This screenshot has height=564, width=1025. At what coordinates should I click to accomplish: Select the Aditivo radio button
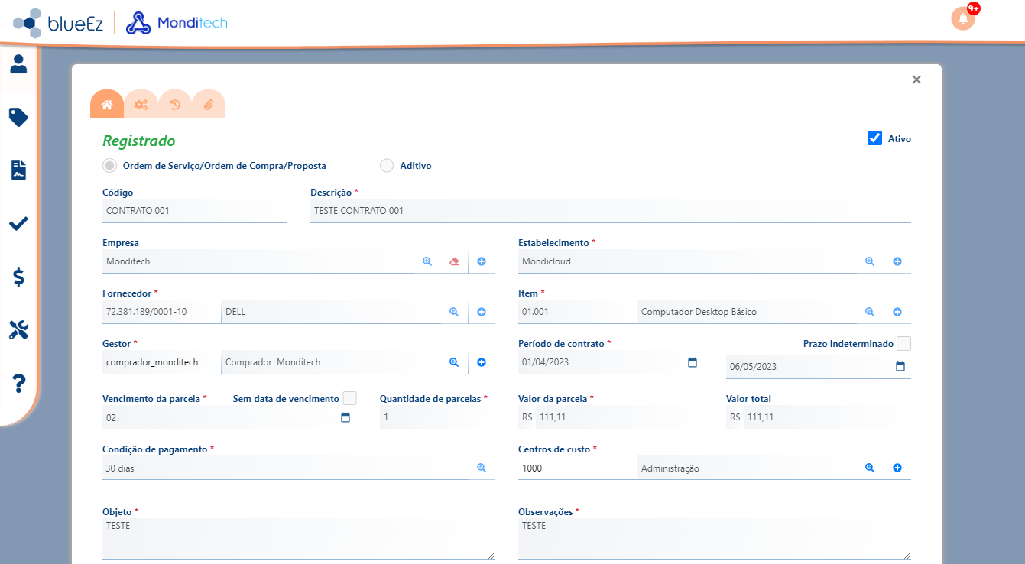[x=387, y=166]
